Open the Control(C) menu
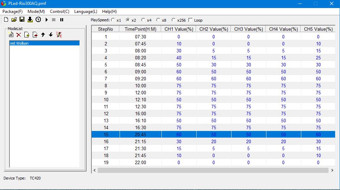 pos(60,12)
